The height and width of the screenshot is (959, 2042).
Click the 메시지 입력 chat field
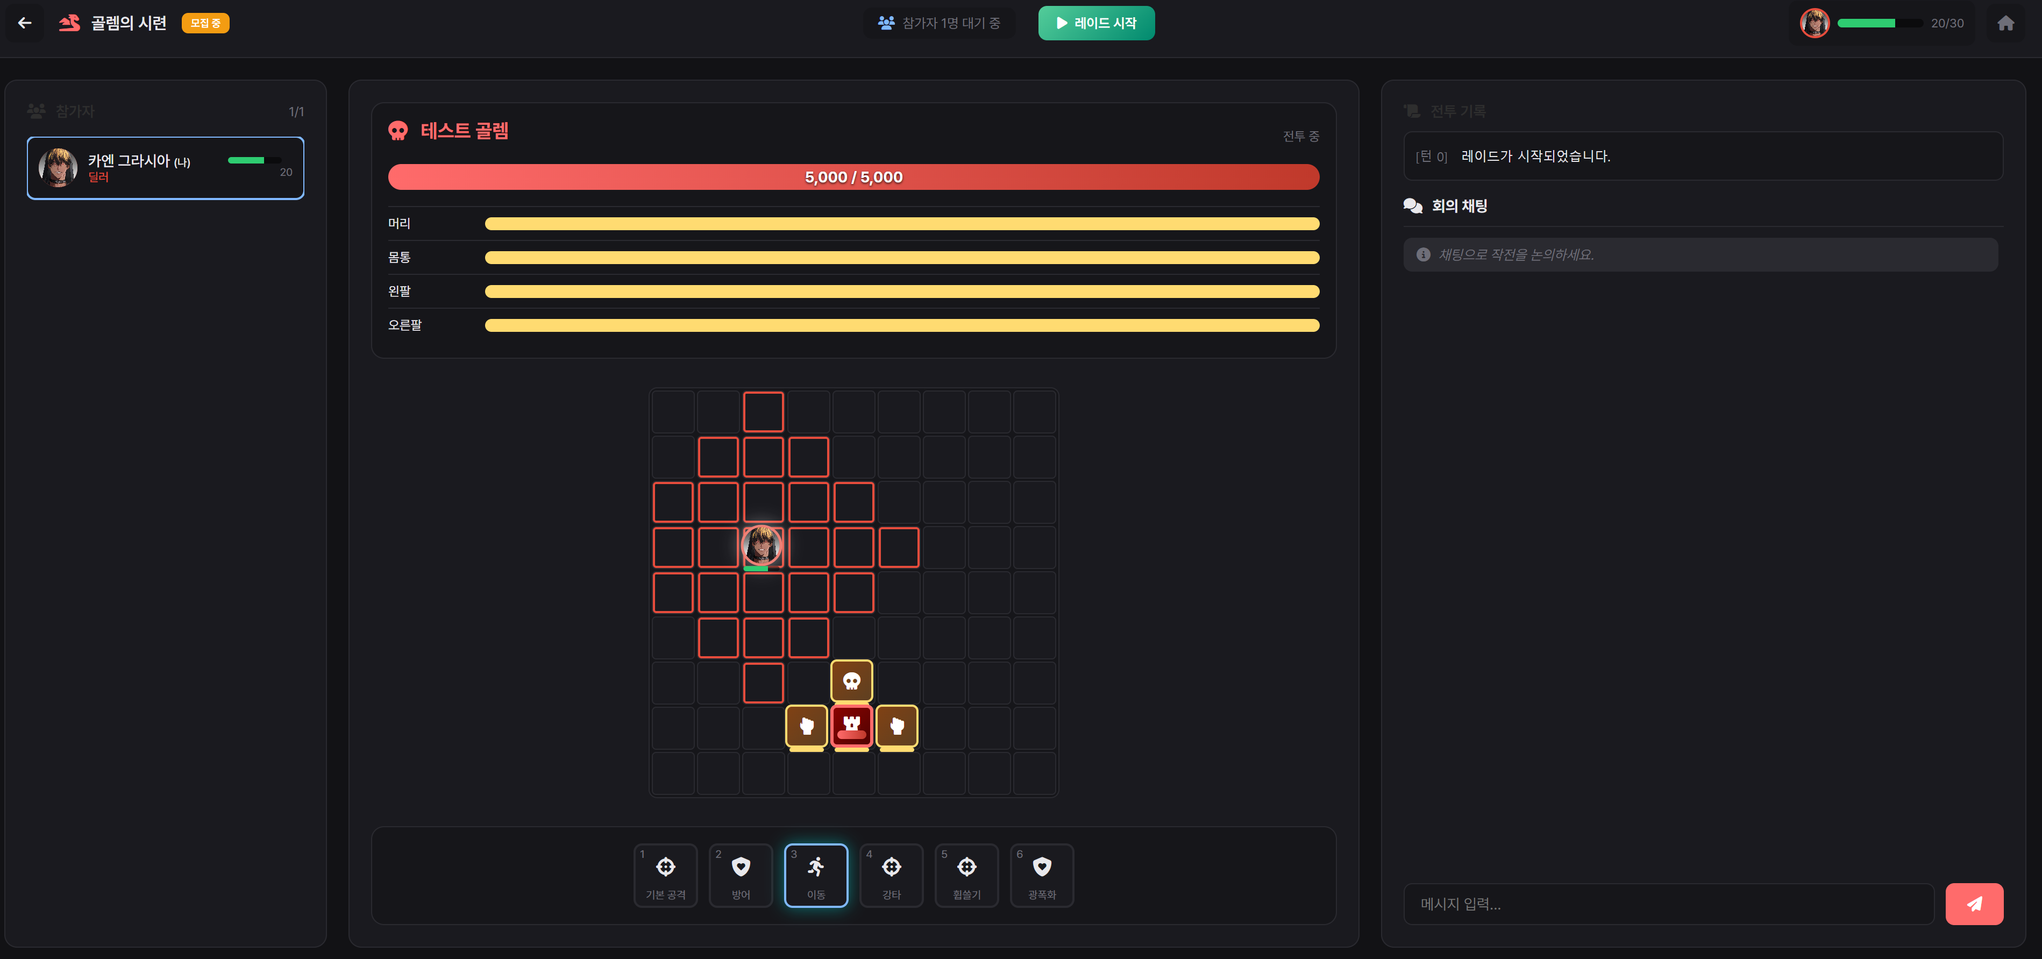click(1668, 904)
